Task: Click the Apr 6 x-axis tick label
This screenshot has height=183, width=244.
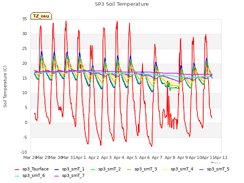Action: tap(144, 157)
